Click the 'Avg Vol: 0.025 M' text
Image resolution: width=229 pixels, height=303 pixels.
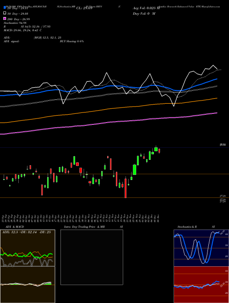pyautogui.click(x=146, y=8)
